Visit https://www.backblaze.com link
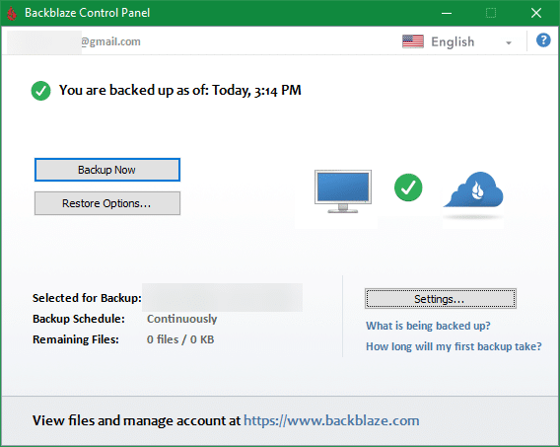The width and height of the screenshot is (560, 447). [331, 420]
